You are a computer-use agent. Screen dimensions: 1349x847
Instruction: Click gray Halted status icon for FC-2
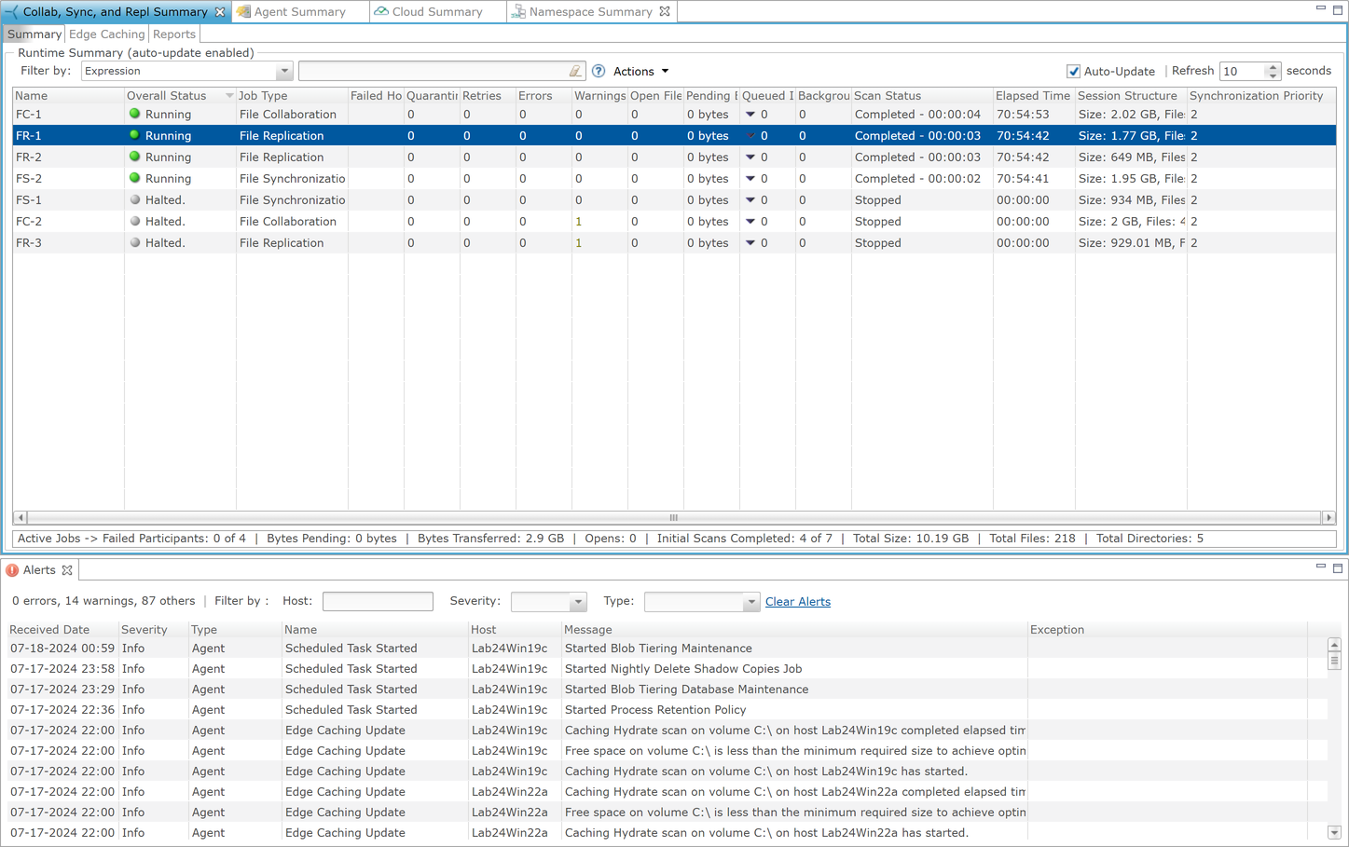point(135,221)
